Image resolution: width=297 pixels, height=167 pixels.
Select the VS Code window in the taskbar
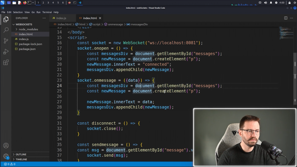[80, 3]
